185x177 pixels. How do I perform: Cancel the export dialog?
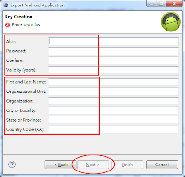click(x=162, y=165)
